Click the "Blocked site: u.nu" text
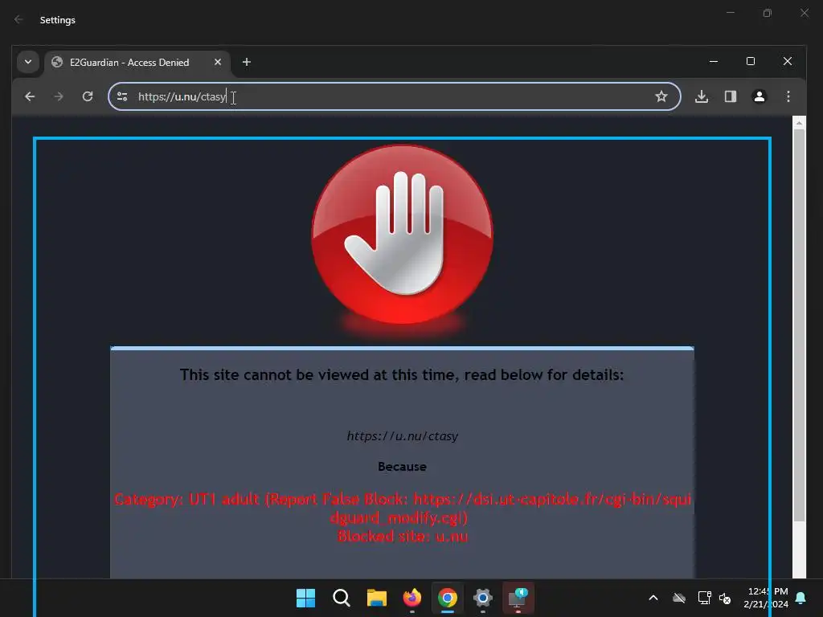823x617 pixels. click(403, 536)
